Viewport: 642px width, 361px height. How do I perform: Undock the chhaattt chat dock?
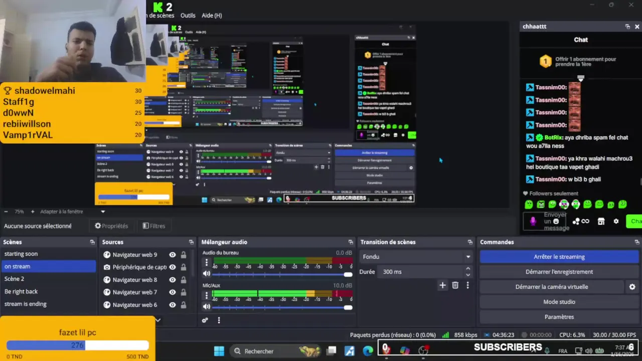(627, 27)
